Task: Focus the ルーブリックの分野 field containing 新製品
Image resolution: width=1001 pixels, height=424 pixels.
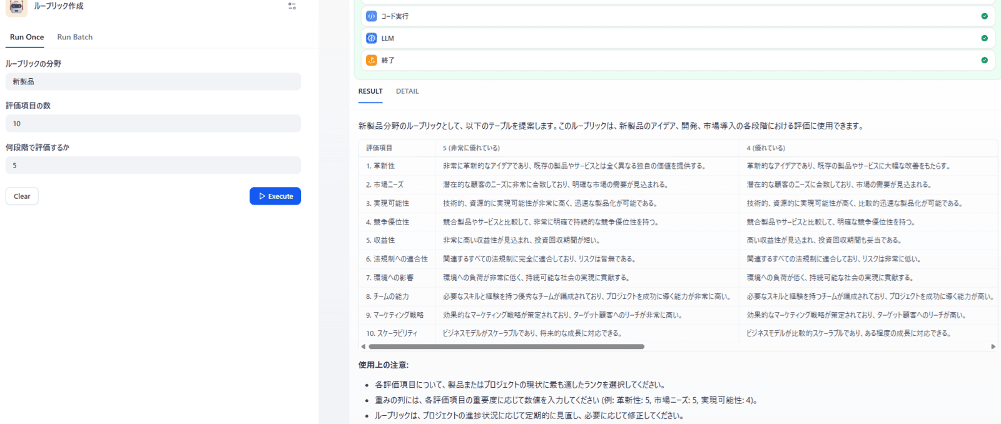Action: [x=153, y=81]
